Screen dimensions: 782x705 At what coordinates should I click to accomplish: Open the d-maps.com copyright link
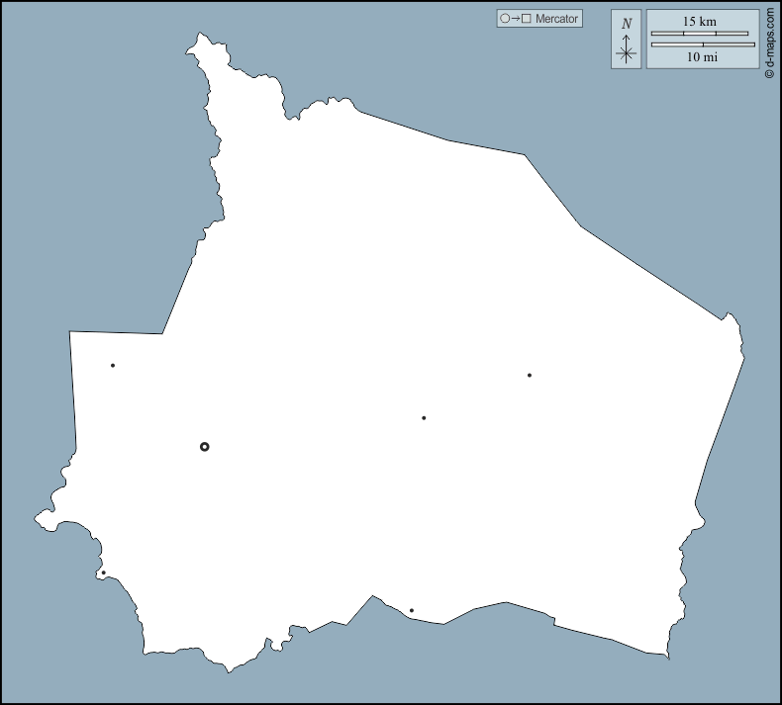coord(769,40)
